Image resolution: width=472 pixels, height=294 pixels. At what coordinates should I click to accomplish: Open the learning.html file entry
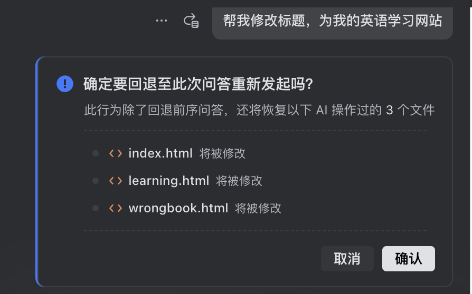(x=169, y=181)
